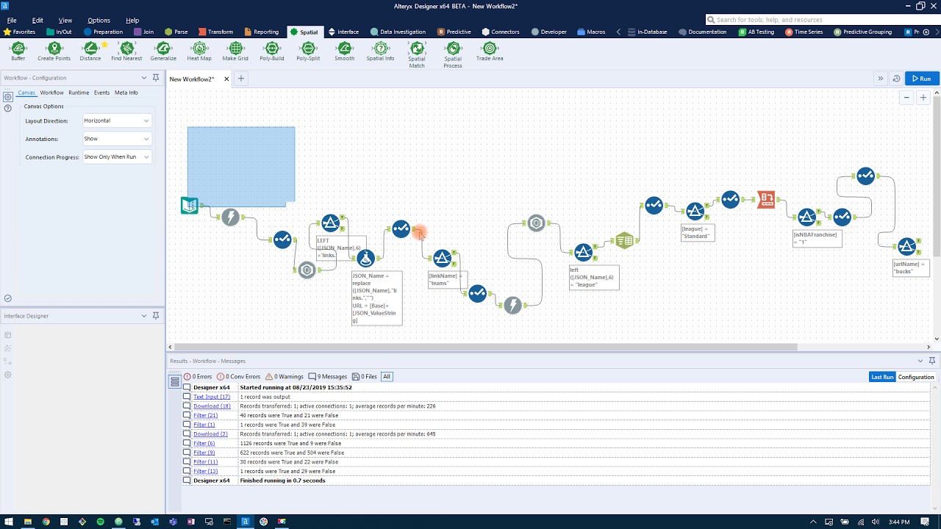Close New Workflow2 tab
Viewport: 941px width, 529px height.
pos(226,79)
